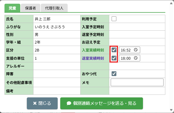Select the 児童 tab

(12, 8)
